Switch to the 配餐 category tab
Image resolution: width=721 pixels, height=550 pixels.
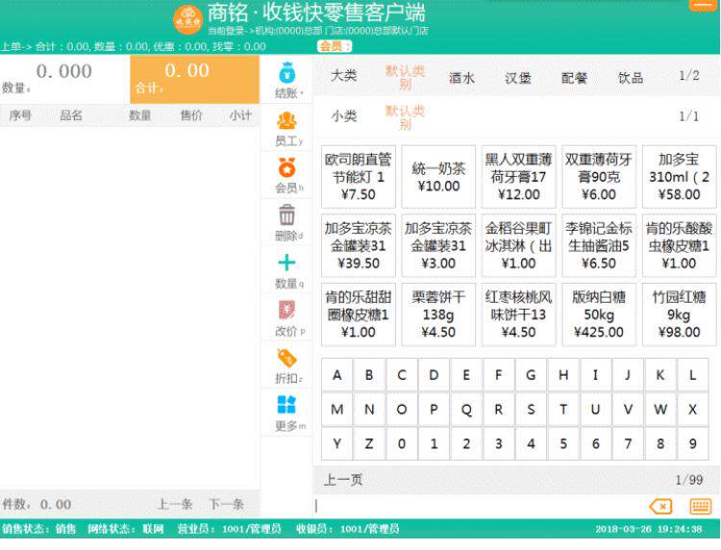pos(574,78)
